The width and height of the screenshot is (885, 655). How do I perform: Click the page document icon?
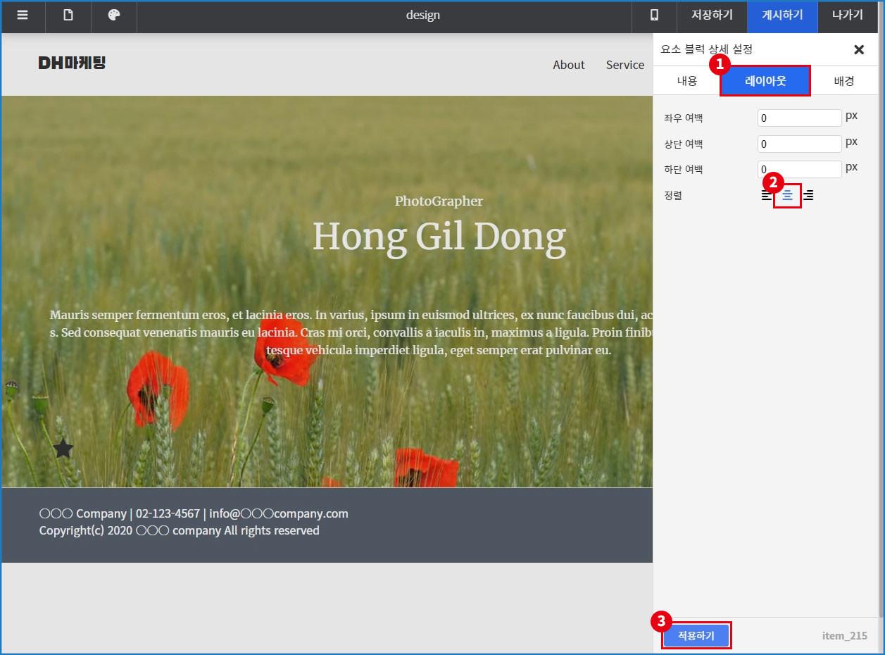point(68,15)
